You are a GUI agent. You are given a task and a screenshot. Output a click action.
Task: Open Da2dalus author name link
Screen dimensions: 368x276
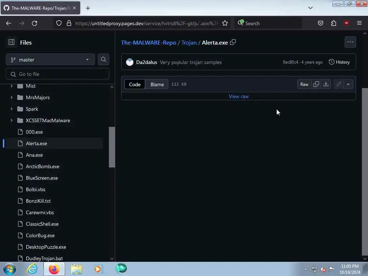point(147,62)
